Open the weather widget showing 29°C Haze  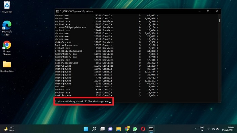(9, 129)
